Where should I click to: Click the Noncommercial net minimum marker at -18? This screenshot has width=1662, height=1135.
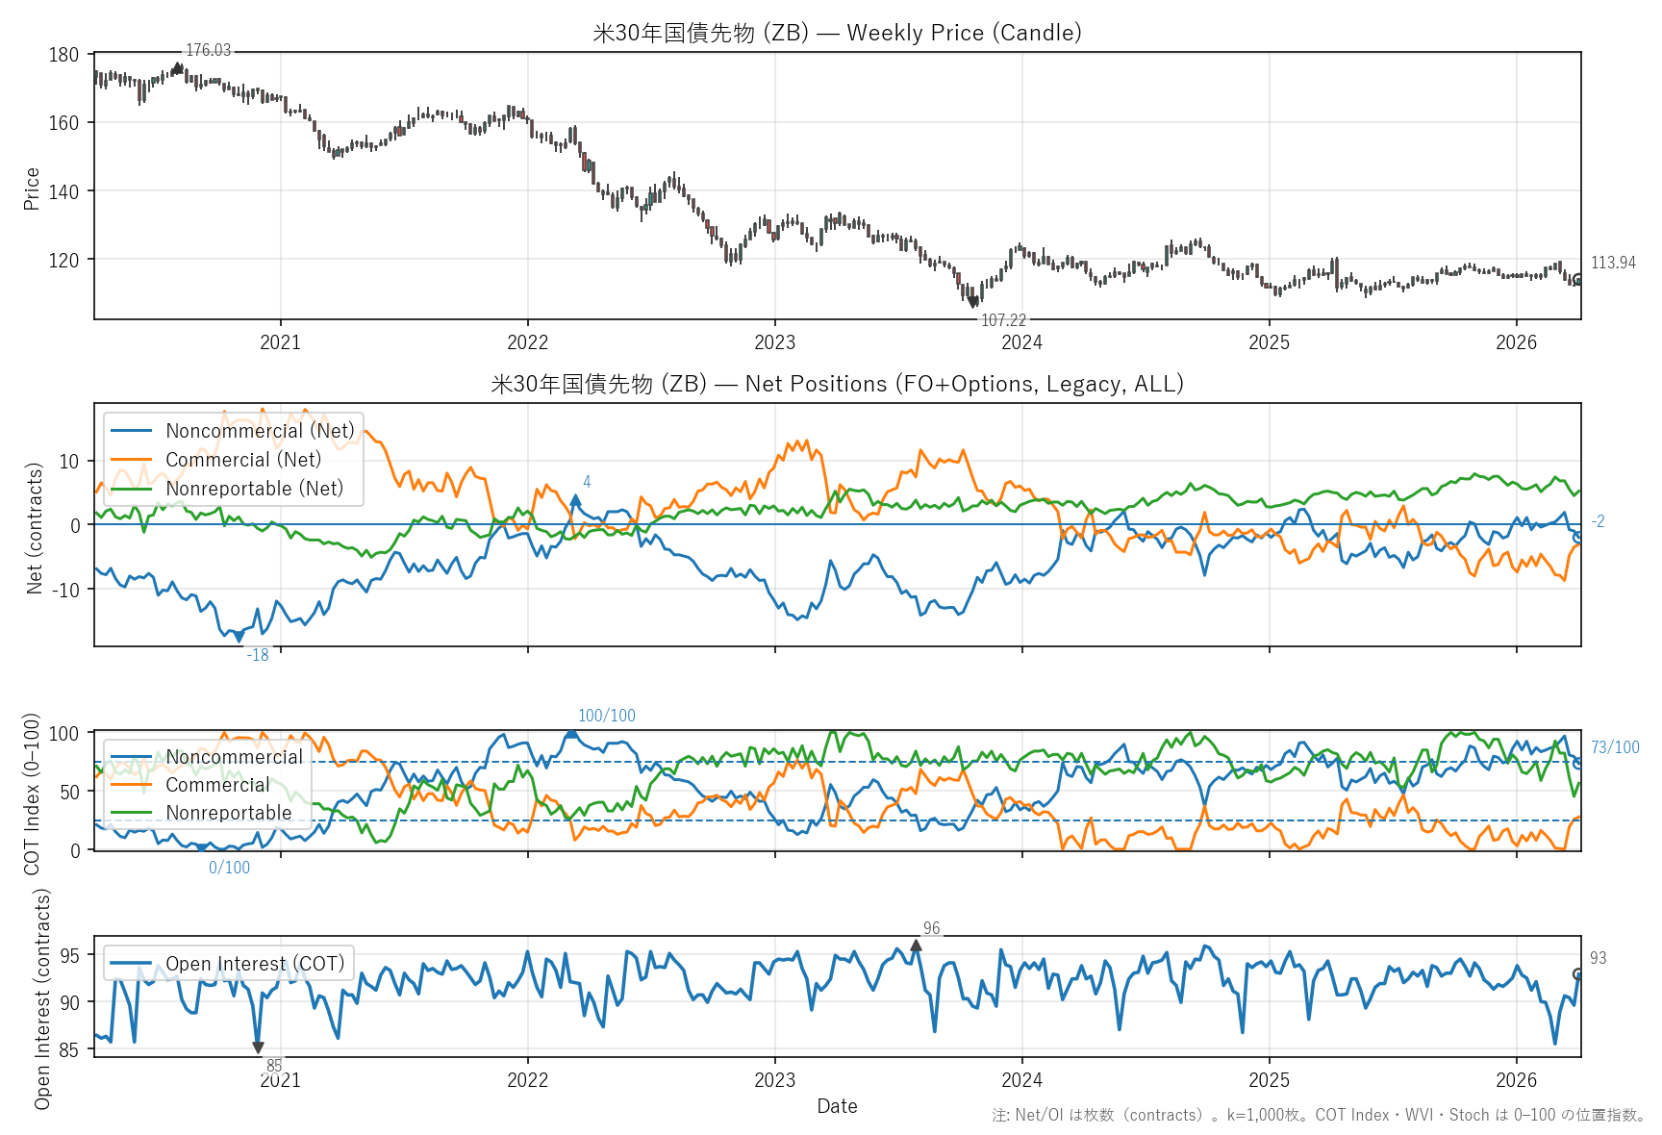coord(239,637)
